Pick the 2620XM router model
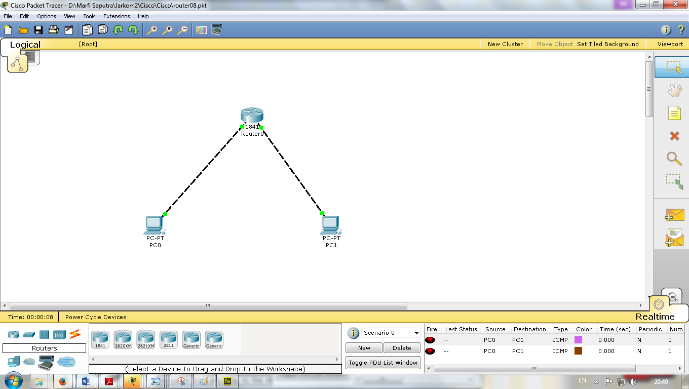 point(123,339)
